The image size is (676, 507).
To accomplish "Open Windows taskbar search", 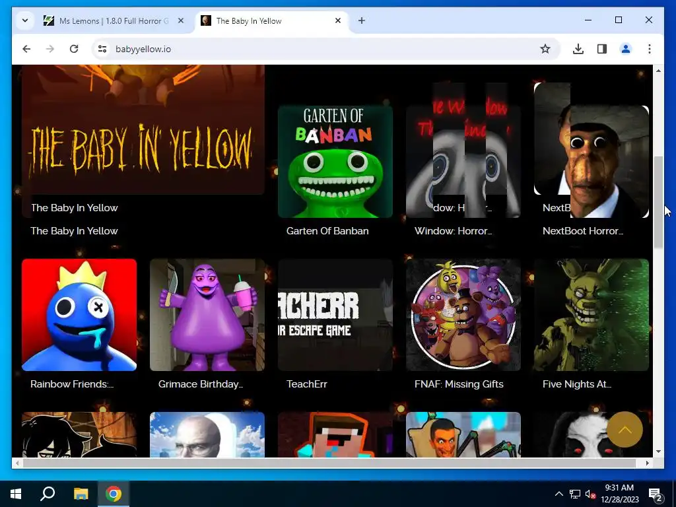I will (48, 494).
